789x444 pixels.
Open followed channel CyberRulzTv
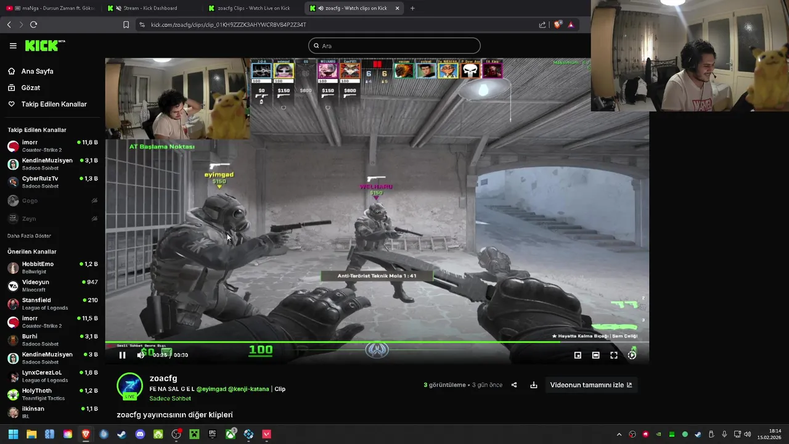pyautogui.click(x=52, y=182)
